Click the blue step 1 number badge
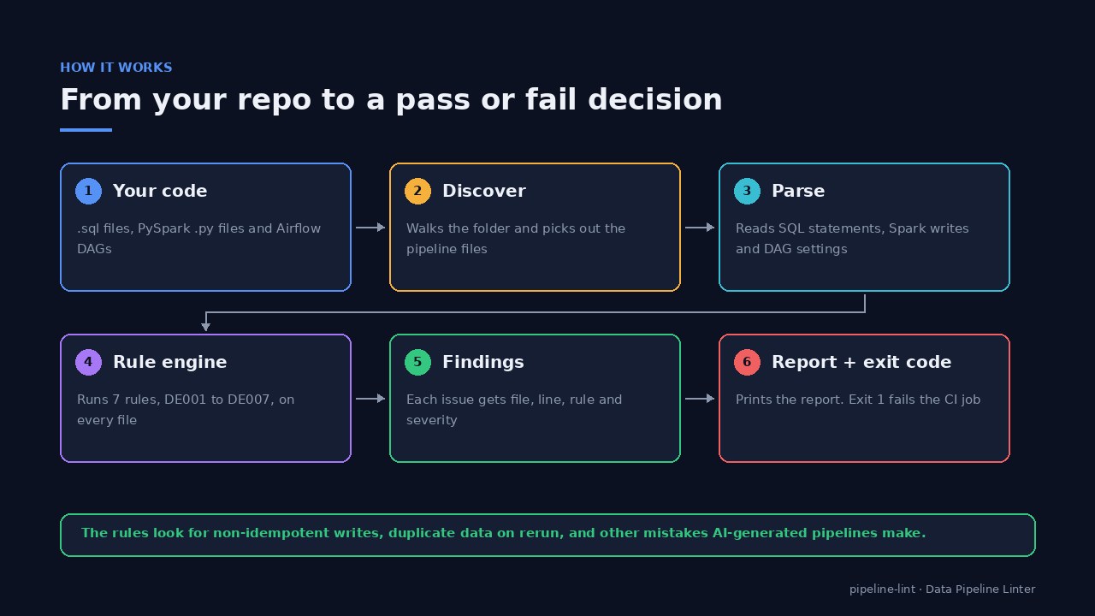This screenshot has width=1095, height=616. click(88, 191)
